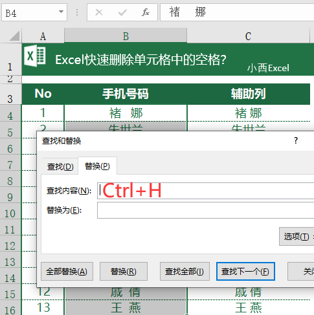Select cell B15 containing 戚 倩

126,293
